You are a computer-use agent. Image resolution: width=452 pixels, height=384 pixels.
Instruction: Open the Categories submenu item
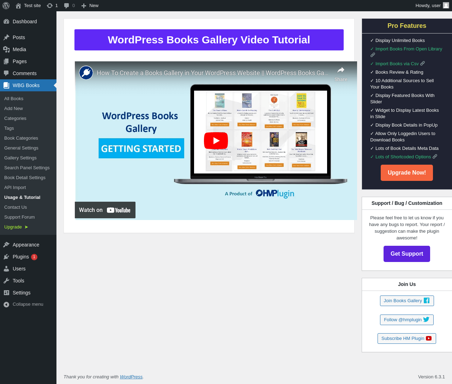(28, 118)
